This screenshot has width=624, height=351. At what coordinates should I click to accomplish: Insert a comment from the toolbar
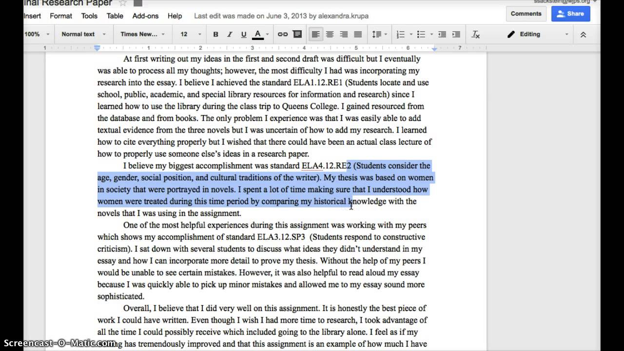click(297, 34)
